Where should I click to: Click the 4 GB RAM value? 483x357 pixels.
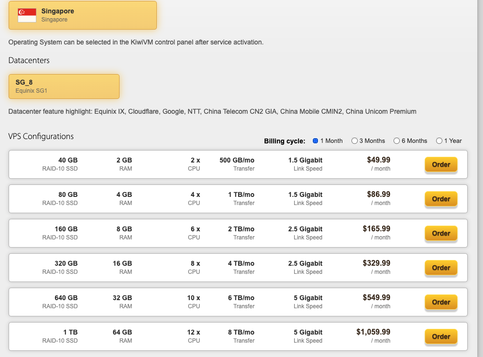coord(124,195)
